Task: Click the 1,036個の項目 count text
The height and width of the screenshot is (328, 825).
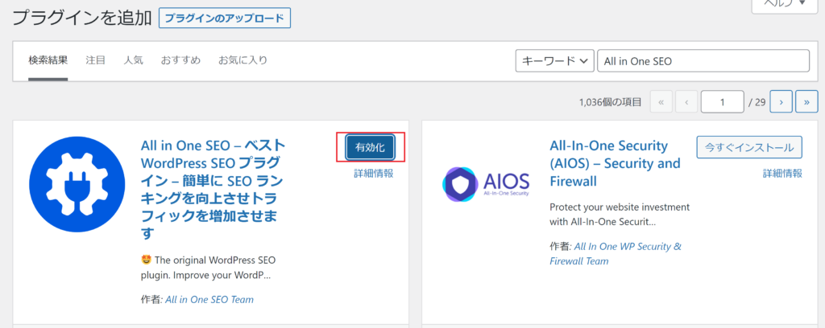Action: (611, 102)
